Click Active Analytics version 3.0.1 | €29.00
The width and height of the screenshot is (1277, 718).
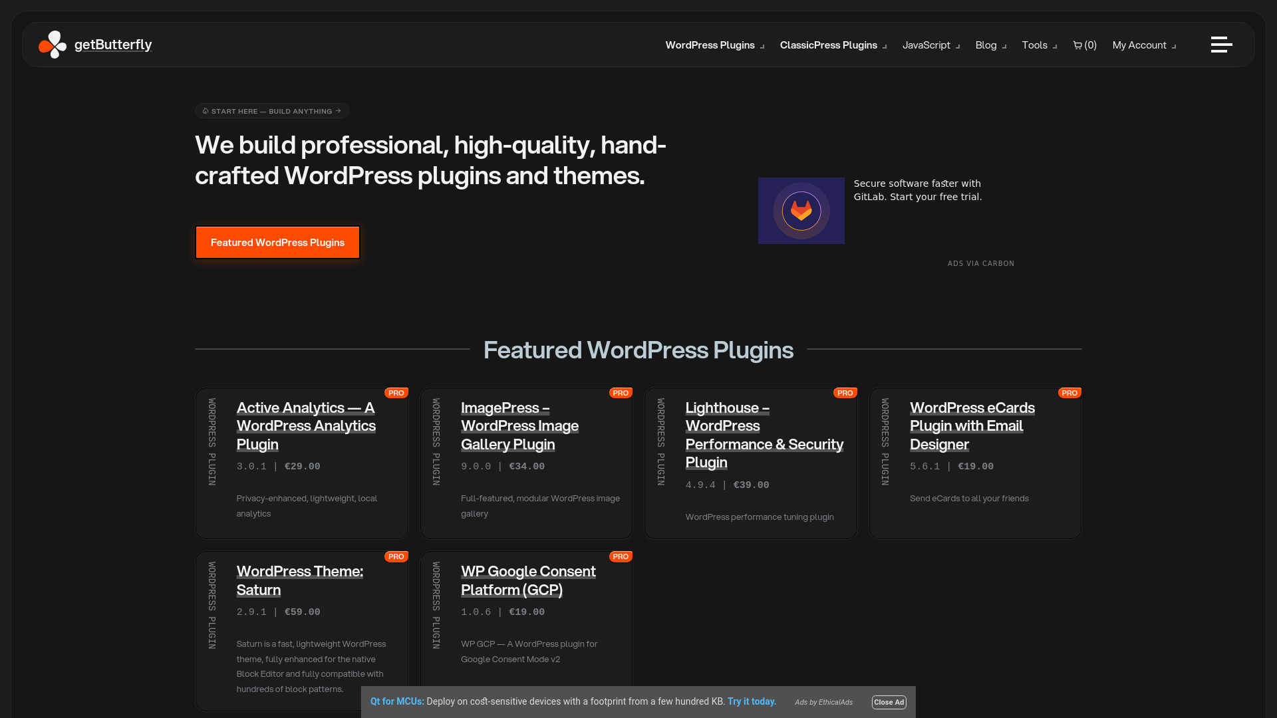click(x=278, y=467)
